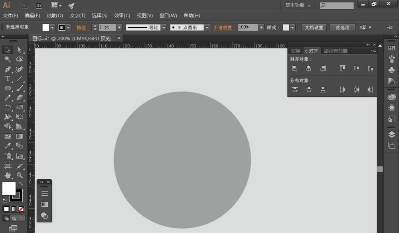Select the Pen tool
Screen dimensions: 399x233
pos(8,69)
